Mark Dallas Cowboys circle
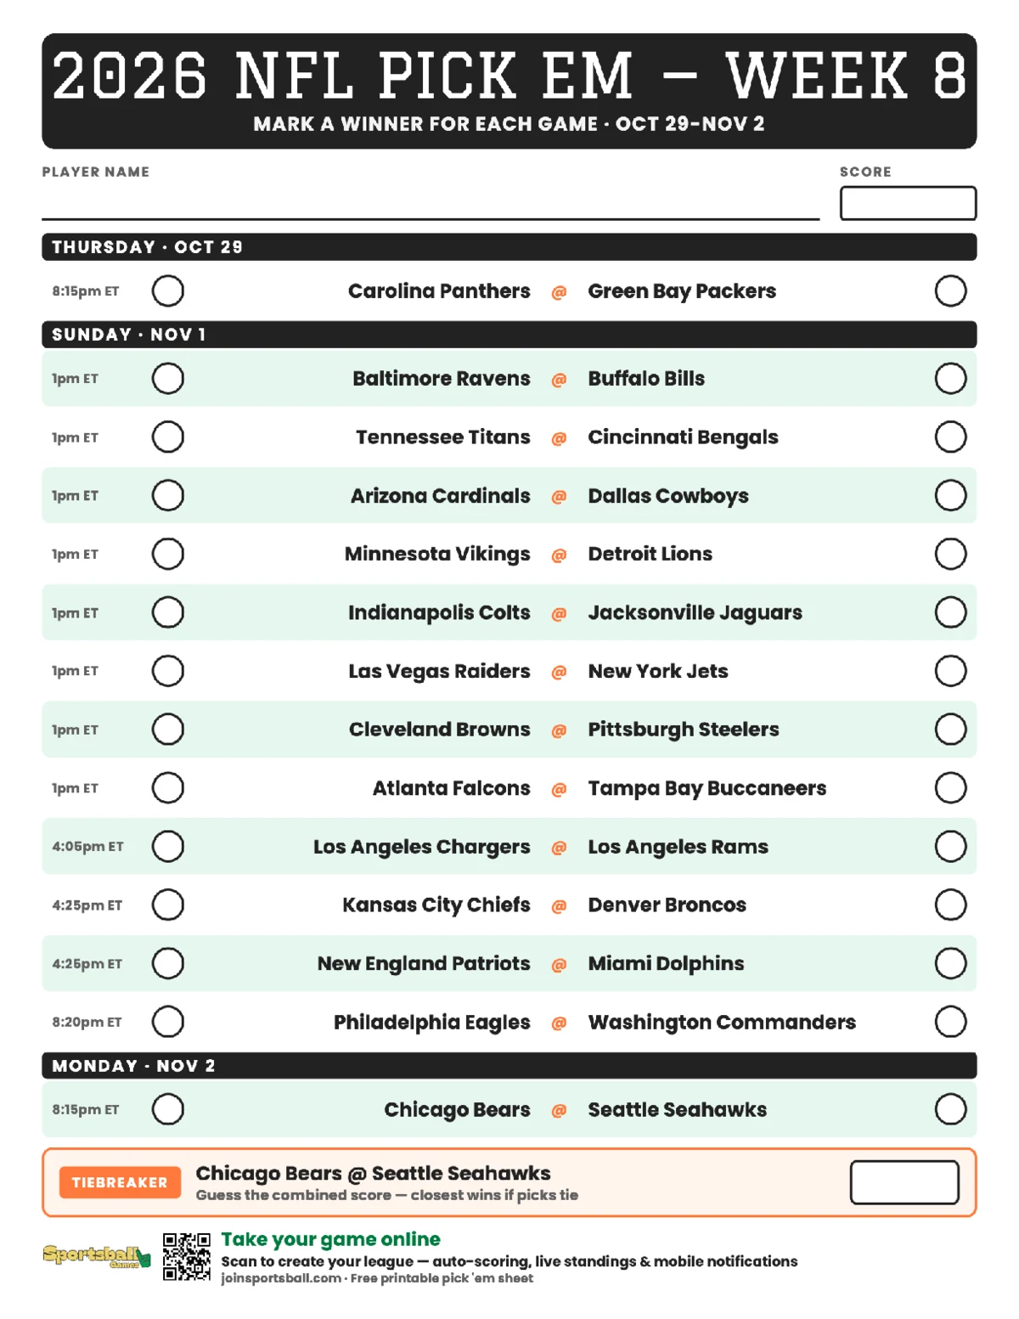This screenshot has height=1319, width=1019. point(950,495)
